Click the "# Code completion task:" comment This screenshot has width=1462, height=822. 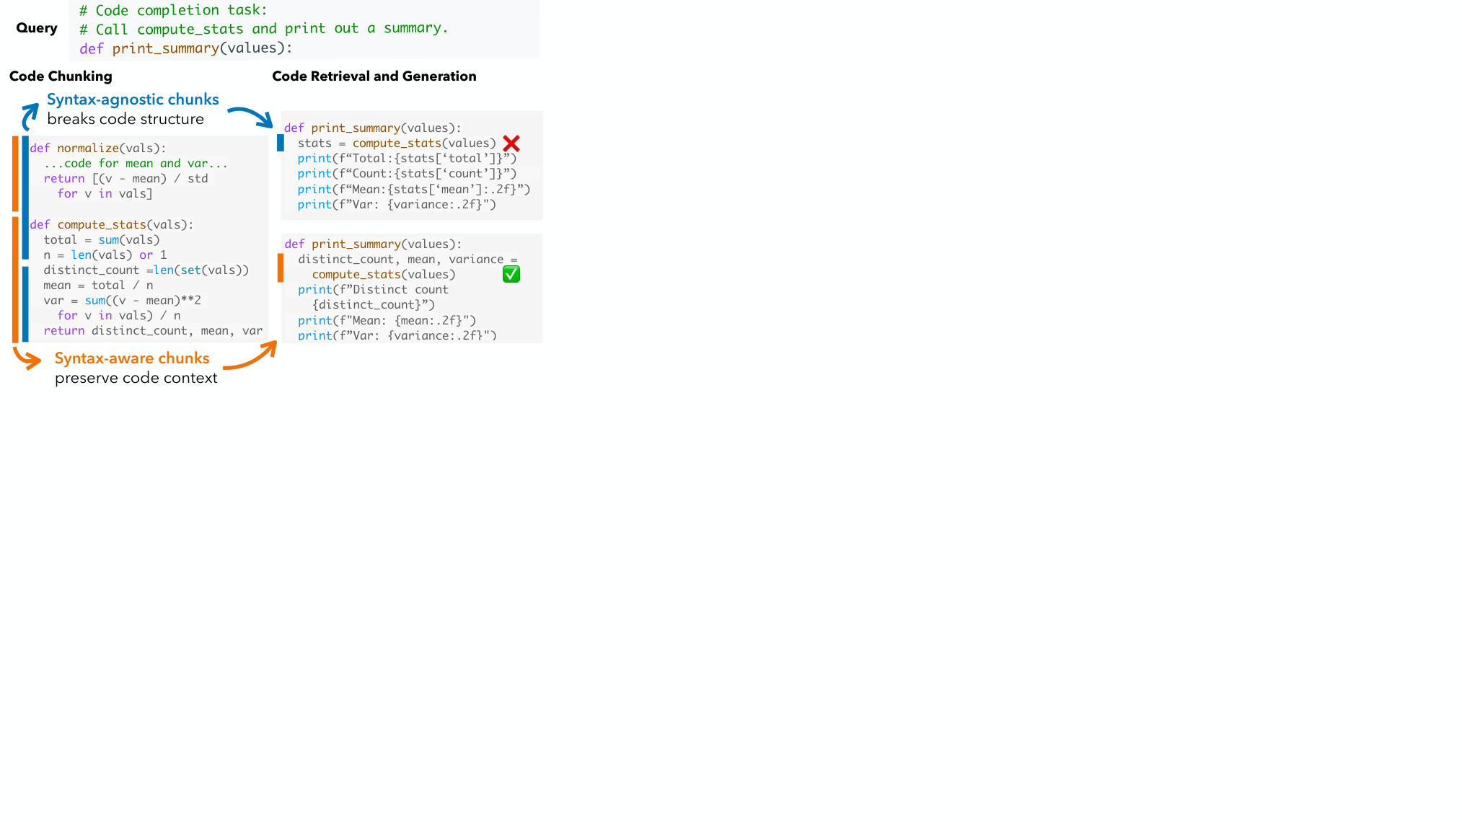click(x=173, y=10)
